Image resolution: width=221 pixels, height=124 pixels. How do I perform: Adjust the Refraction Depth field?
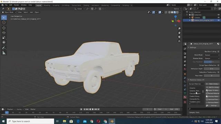pyautogui.click(x=212, y=69)
